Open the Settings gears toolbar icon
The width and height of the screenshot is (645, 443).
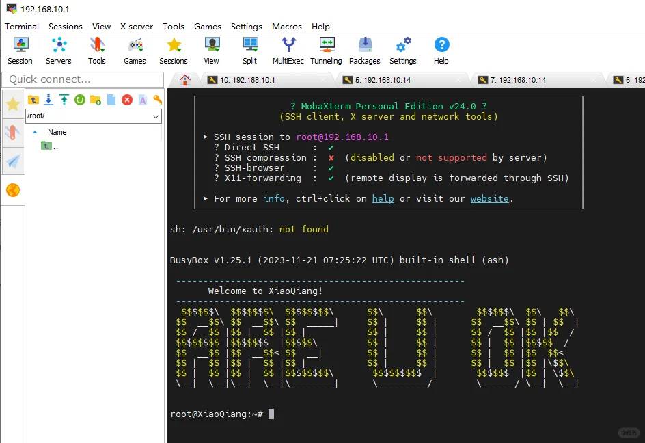[x=403, y=51]
